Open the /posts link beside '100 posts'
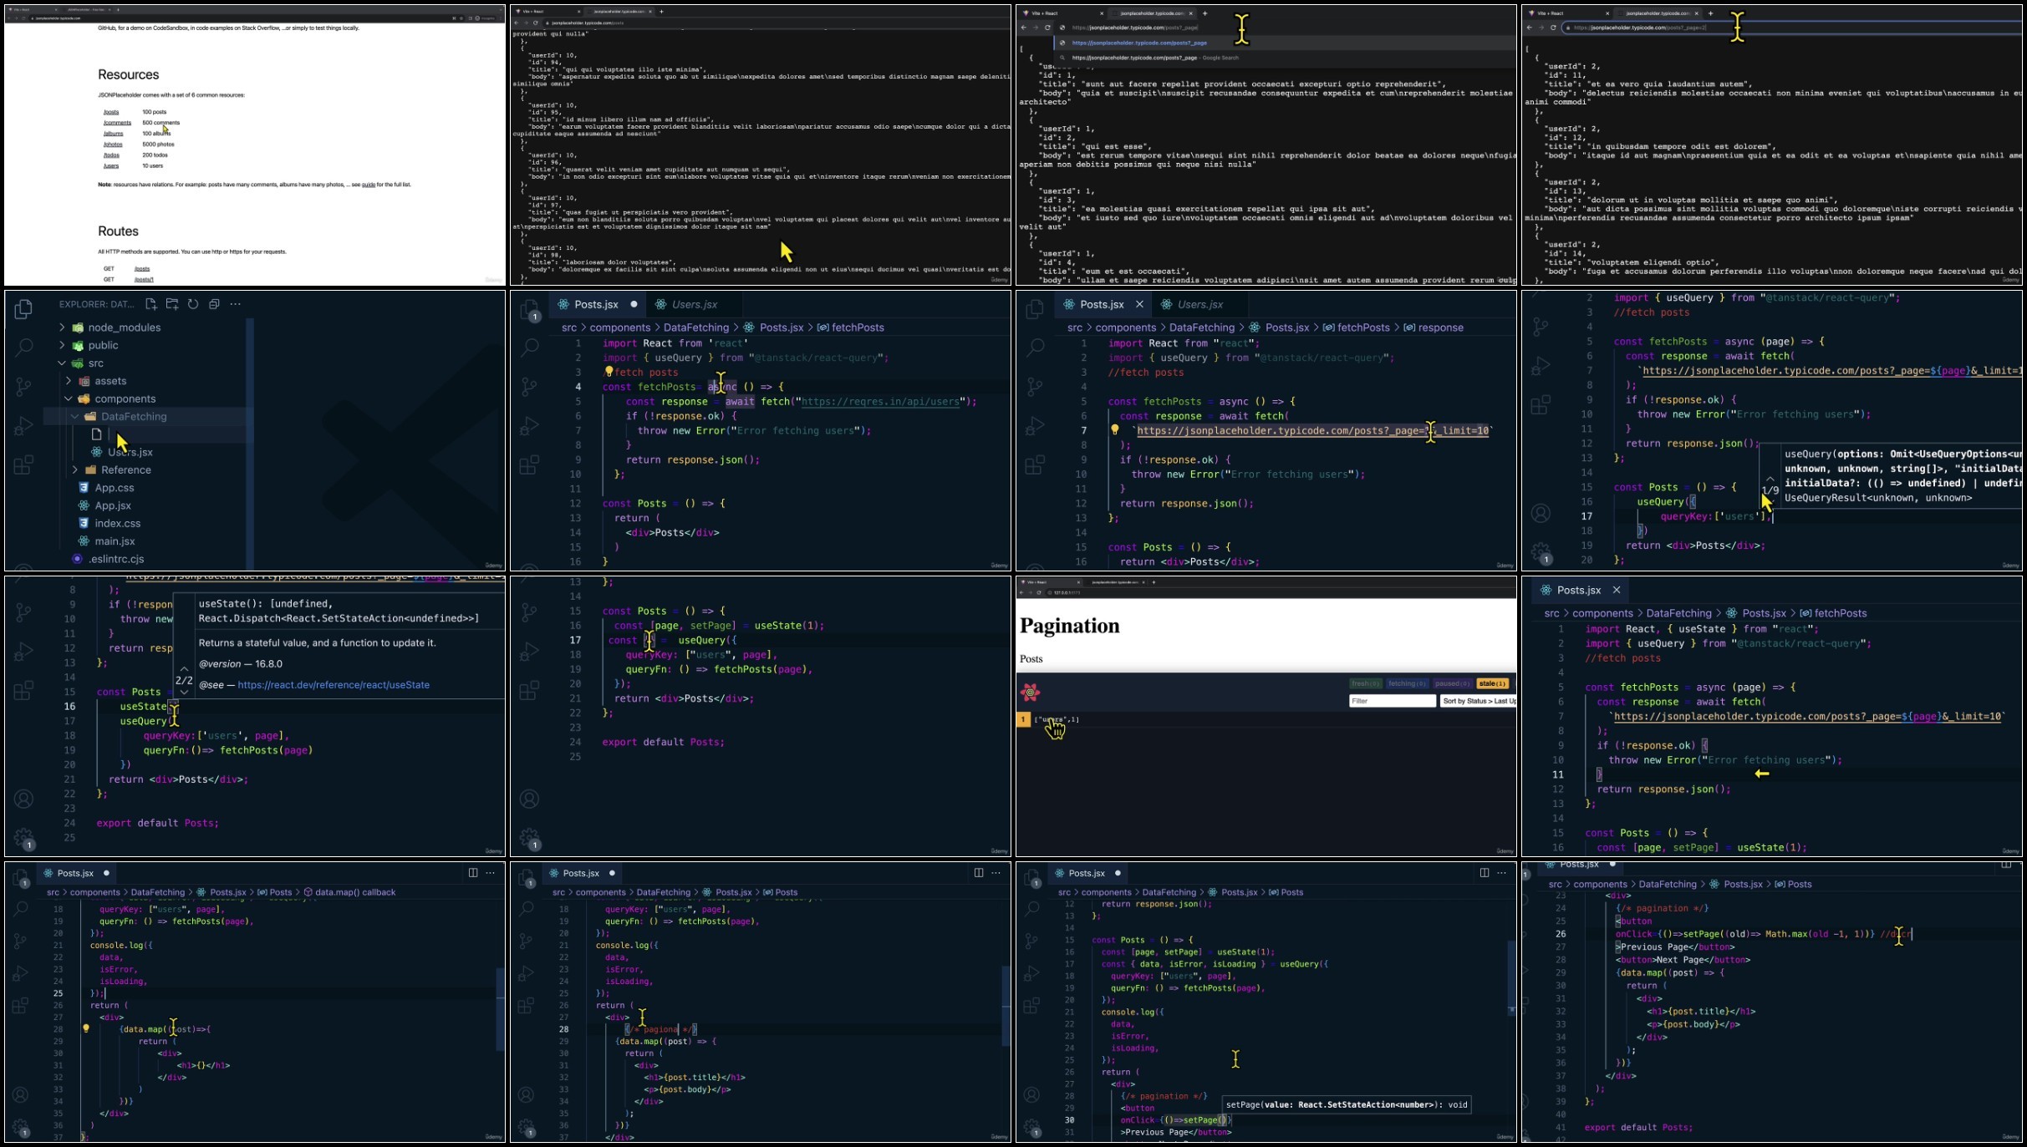This screenshot has width=2027, height=1147. 111,112
